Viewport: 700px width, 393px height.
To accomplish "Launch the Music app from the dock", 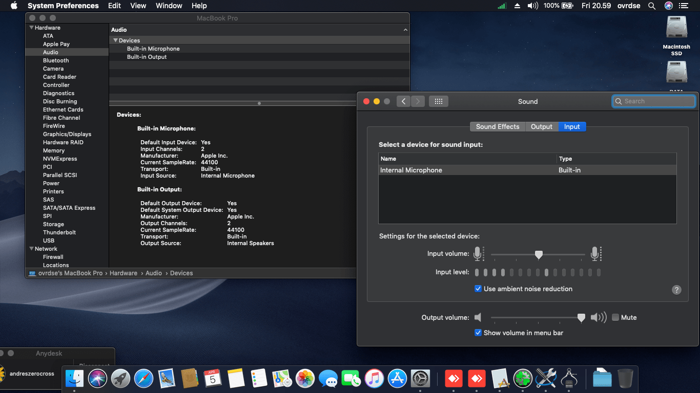I will (374, 379).
